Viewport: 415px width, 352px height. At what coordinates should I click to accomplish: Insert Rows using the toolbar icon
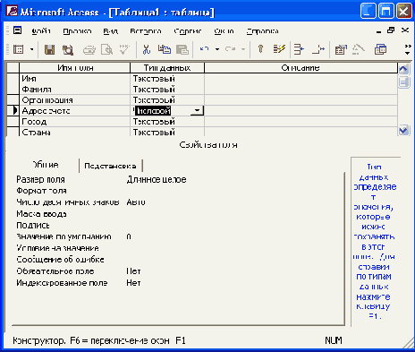click(x=299, y=49)
